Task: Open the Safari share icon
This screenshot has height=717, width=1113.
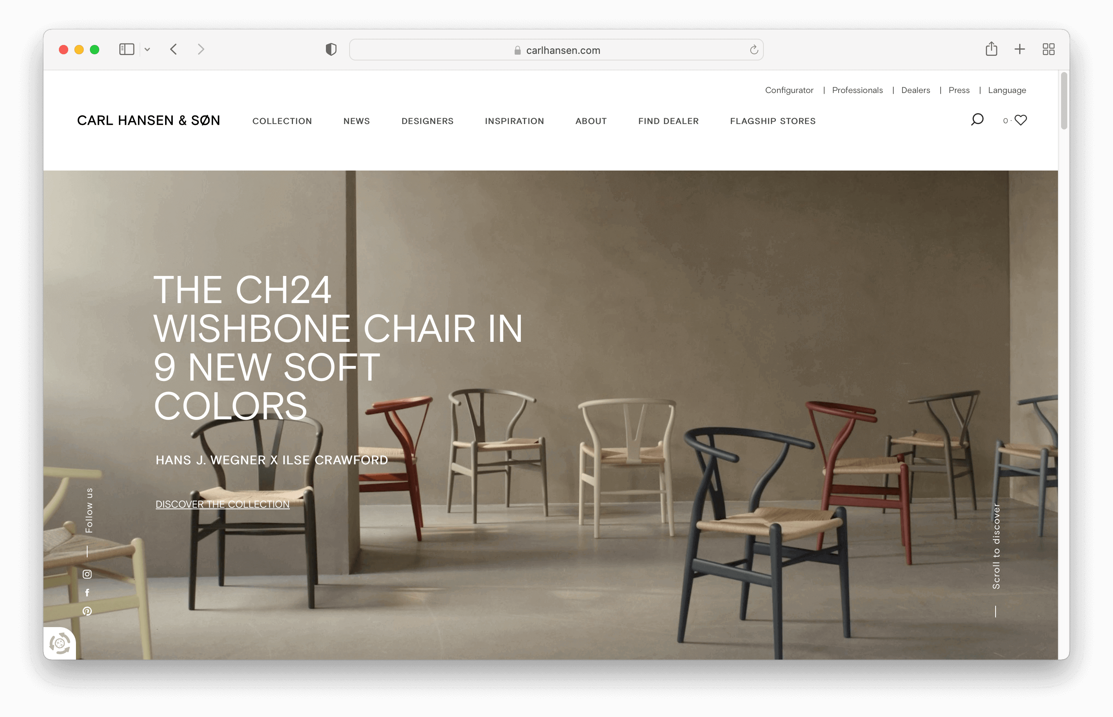Action: (x=991, y=49)
